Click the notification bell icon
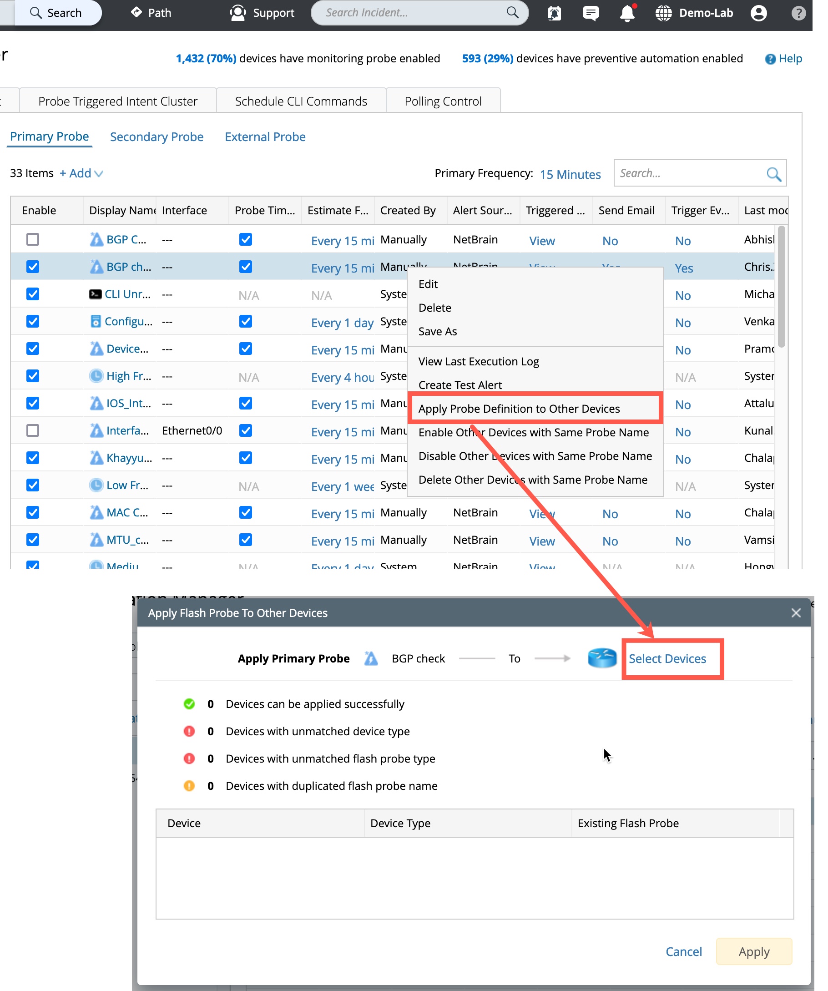The width and height of the screenshot is (828, 991). click(626, 13)
